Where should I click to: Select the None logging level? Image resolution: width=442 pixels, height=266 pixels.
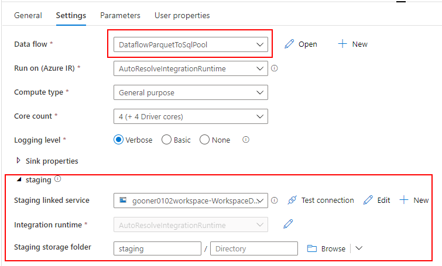[x=204, y=140]
